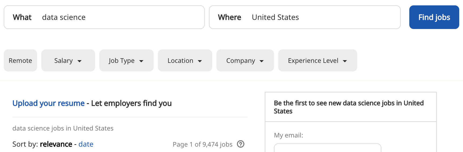Click the My email input box
The height and width of the screenshot is (152, 463).
327,148
